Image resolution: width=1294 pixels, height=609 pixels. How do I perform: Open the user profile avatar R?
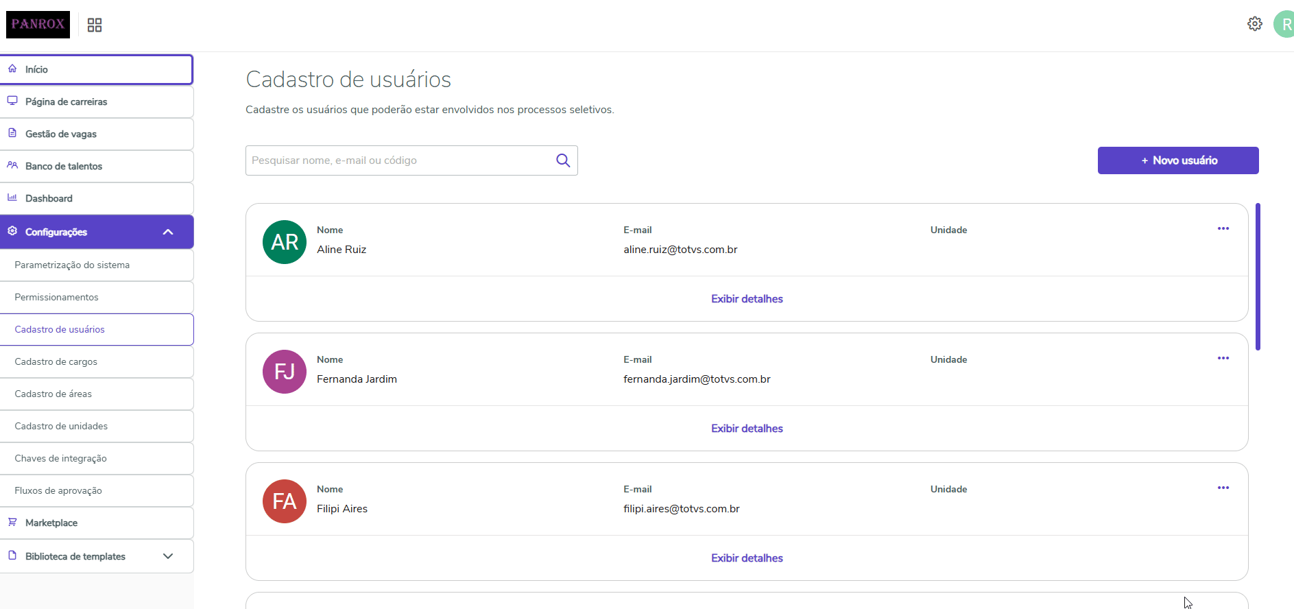[x=1284, y=25]
